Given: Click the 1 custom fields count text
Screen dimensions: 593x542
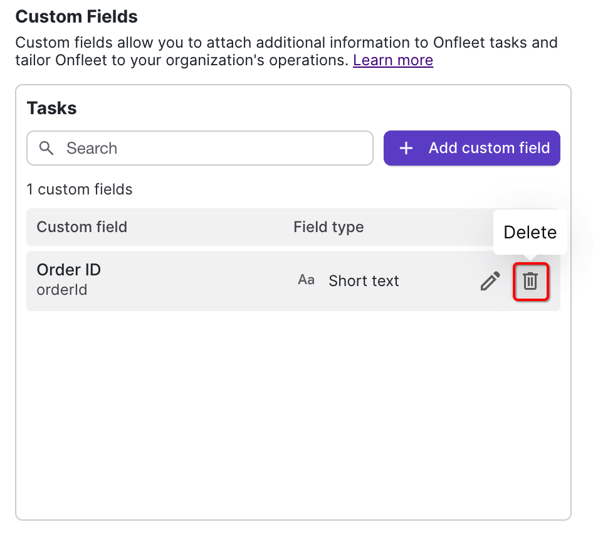Looking at the screenshot, I should click(80, 189).
